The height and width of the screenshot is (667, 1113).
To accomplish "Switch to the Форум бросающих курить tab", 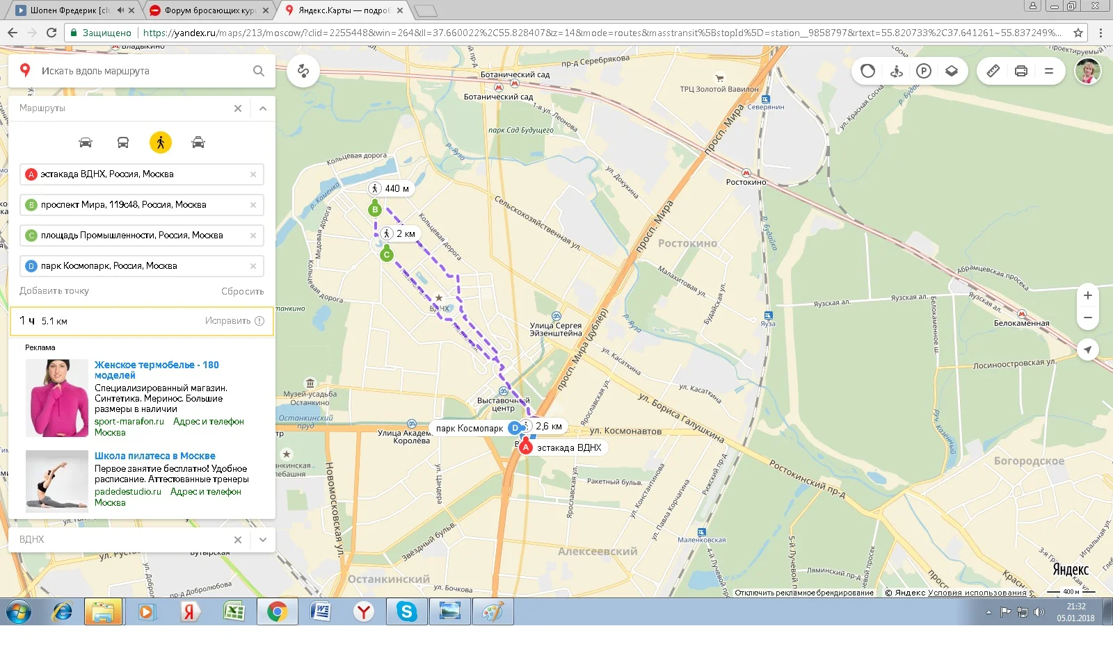I will [x=210, y=10].
